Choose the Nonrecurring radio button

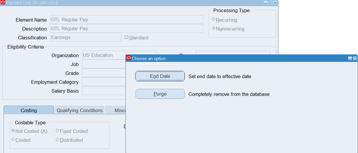[214, 29]
